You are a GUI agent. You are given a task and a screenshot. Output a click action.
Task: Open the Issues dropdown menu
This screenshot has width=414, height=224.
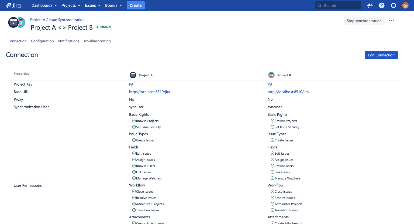tap(92, 5)
